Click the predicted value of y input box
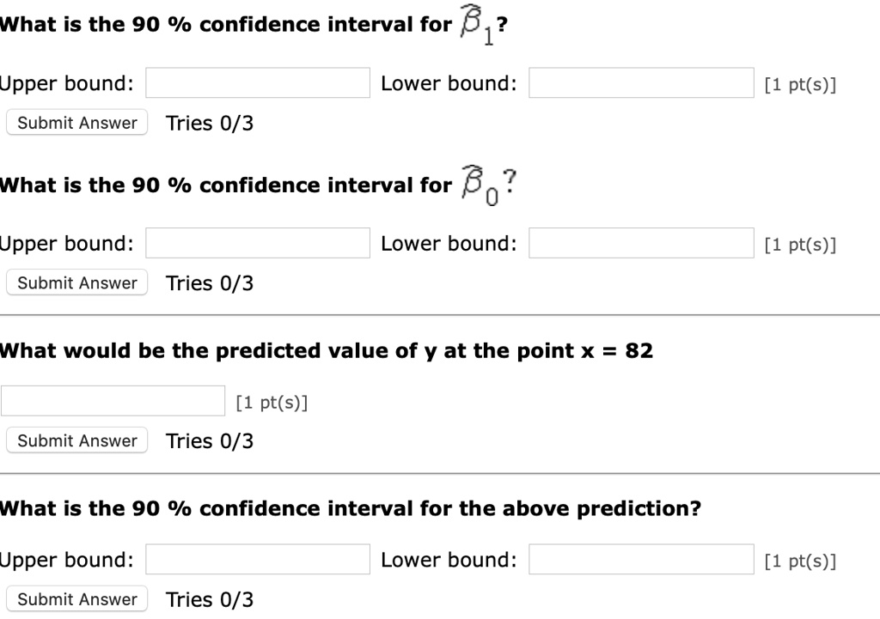This screenshot has width=880, height=619. [113, 401]
